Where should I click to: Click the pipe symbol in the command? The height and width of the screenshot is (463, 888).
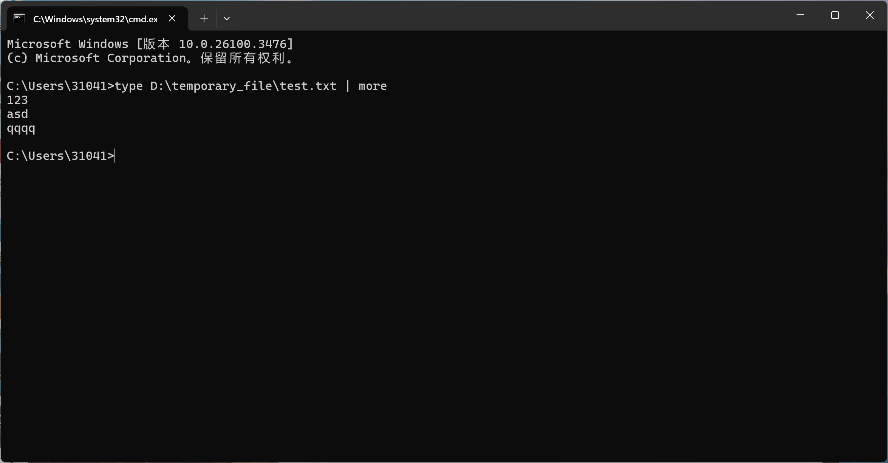click(x=348, y=86)
